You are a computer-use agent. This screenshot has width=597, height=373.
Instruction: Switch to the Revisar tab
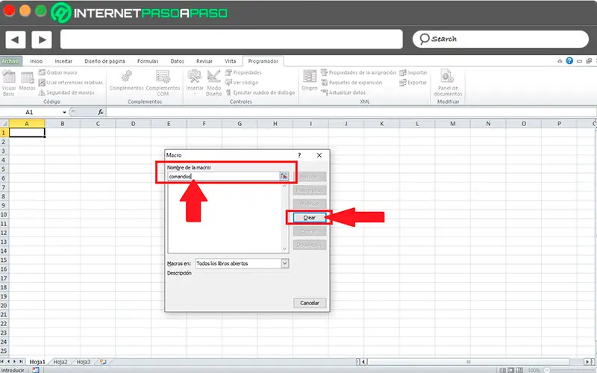click(x=204, y=61)
